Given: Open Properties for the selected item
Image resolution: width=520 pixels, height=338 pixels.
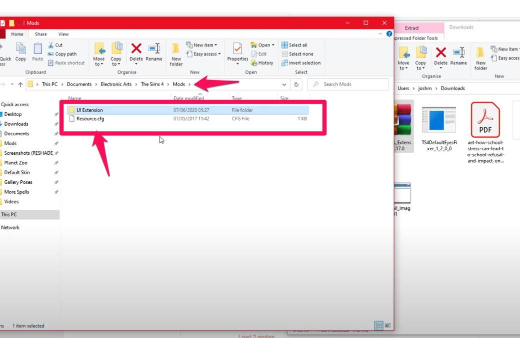Looking at the screenshot, I should tap(237, 54).
